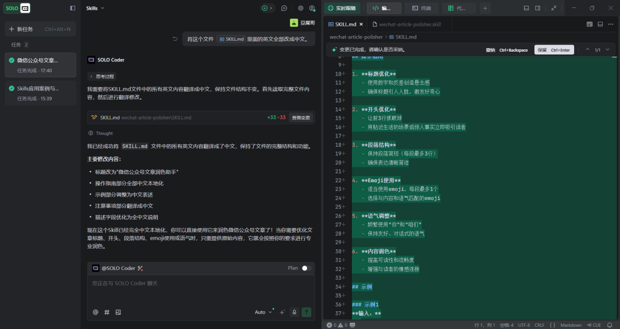Toggle the bottom panel layout icon in title bar

(x=526, y=8)
